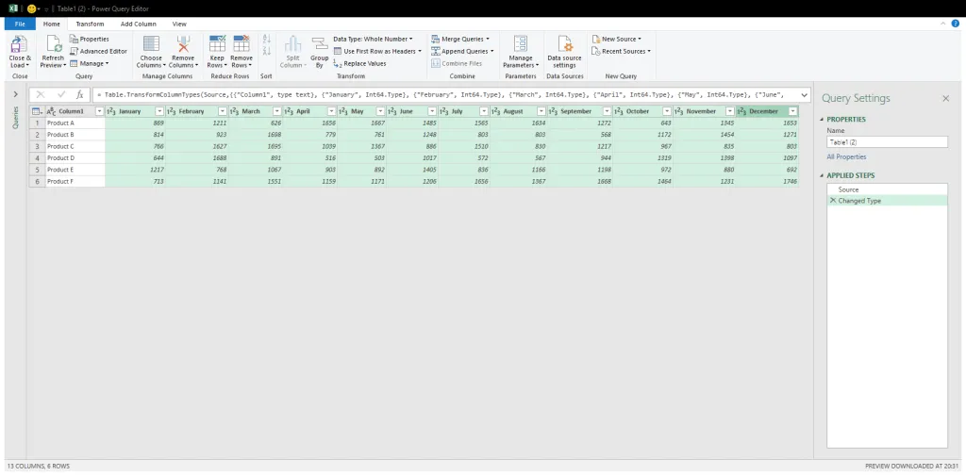Select the September column header
Viewport: 966px width, 476px height.
(x=580, y=111)
